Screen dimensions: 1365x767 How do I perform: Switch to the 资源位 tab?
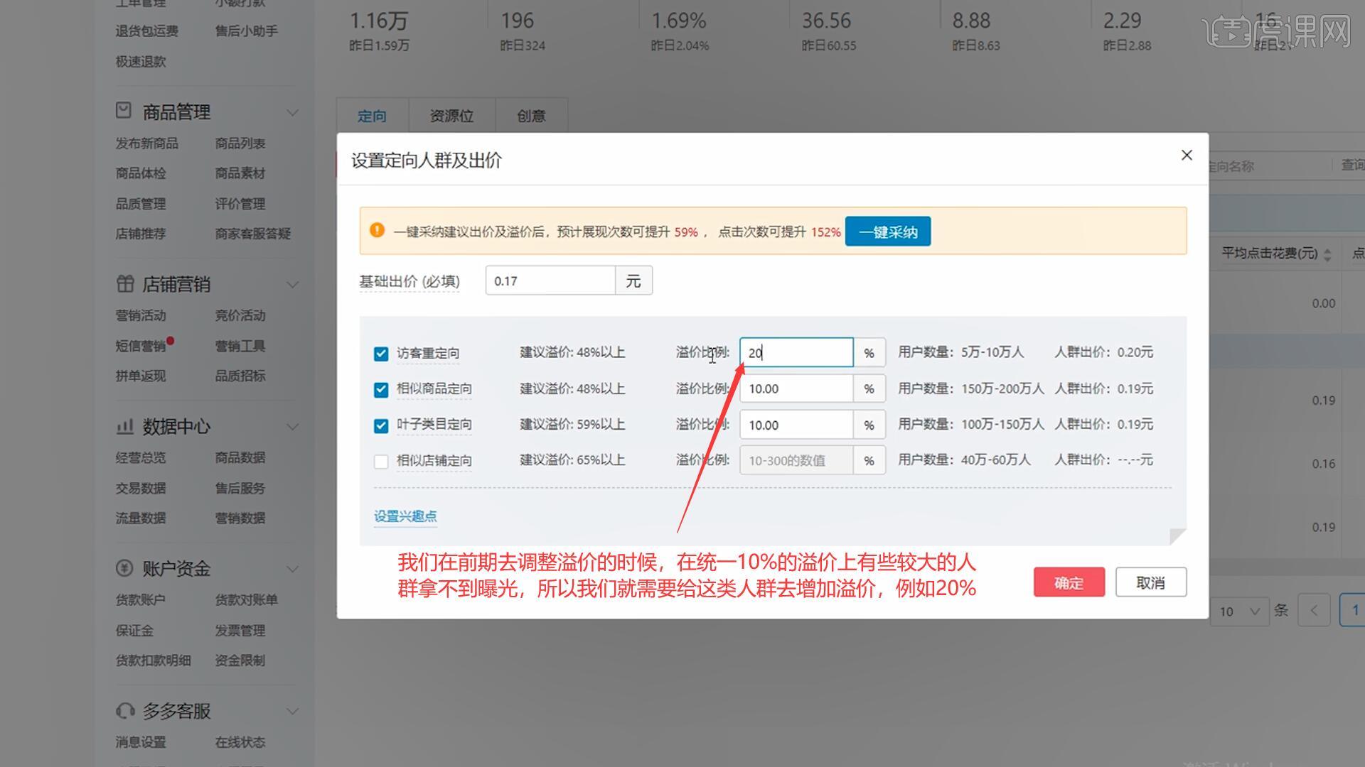451,116
